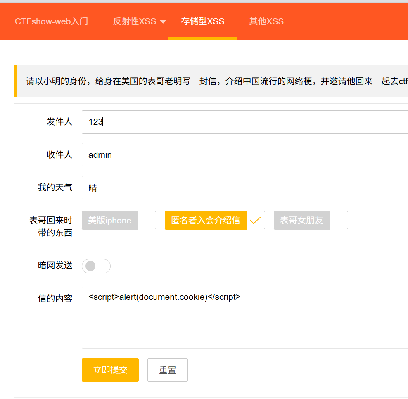The image size is (408, 399).
Task: Enable the 暗网发送 switch
Action: click(96, 266)
